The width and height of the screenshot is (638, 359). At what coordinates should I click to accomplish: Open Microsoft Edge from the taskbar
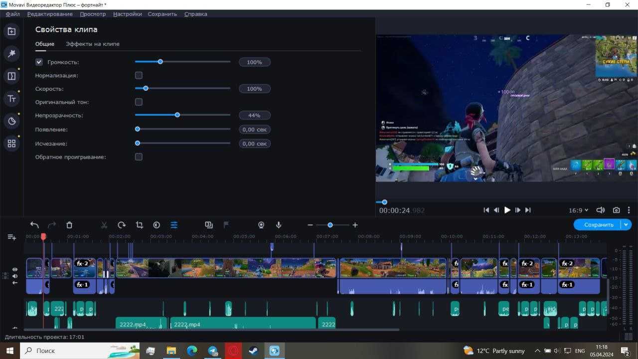192,351
